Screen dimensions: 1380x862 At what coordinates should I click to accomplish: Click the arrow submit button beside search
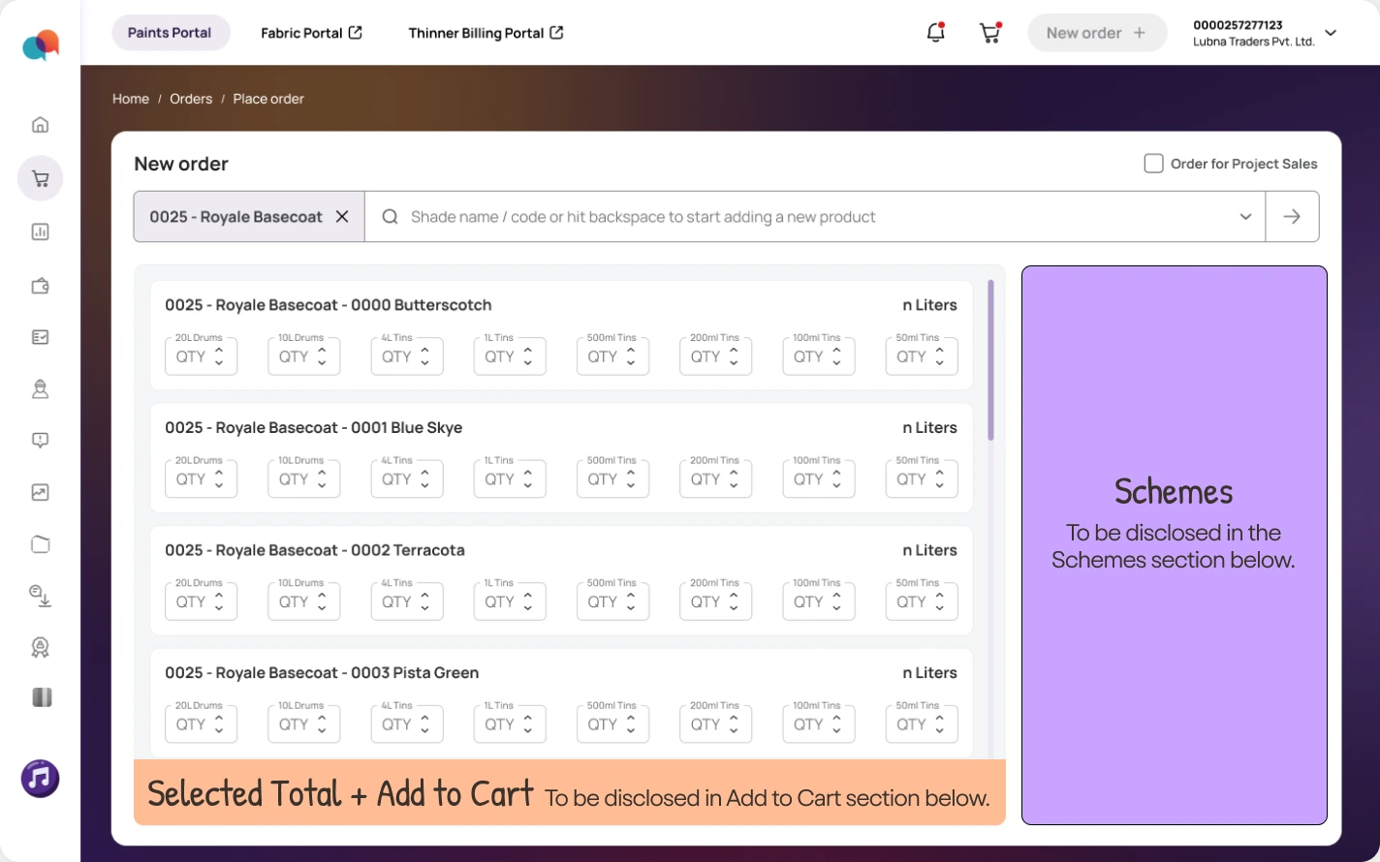tap(1292, 217)
